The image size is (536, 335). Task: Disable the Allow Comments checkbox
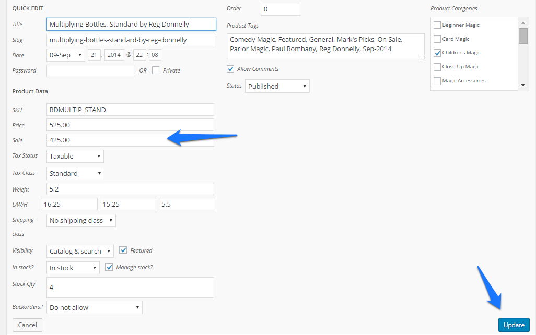coord(230,69)
